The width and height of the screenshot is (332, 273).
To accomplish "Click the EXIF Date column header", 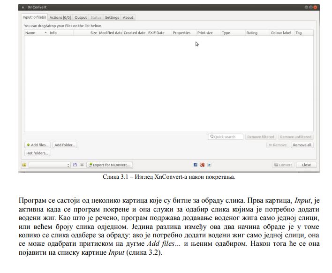I will tap(159, 33).
